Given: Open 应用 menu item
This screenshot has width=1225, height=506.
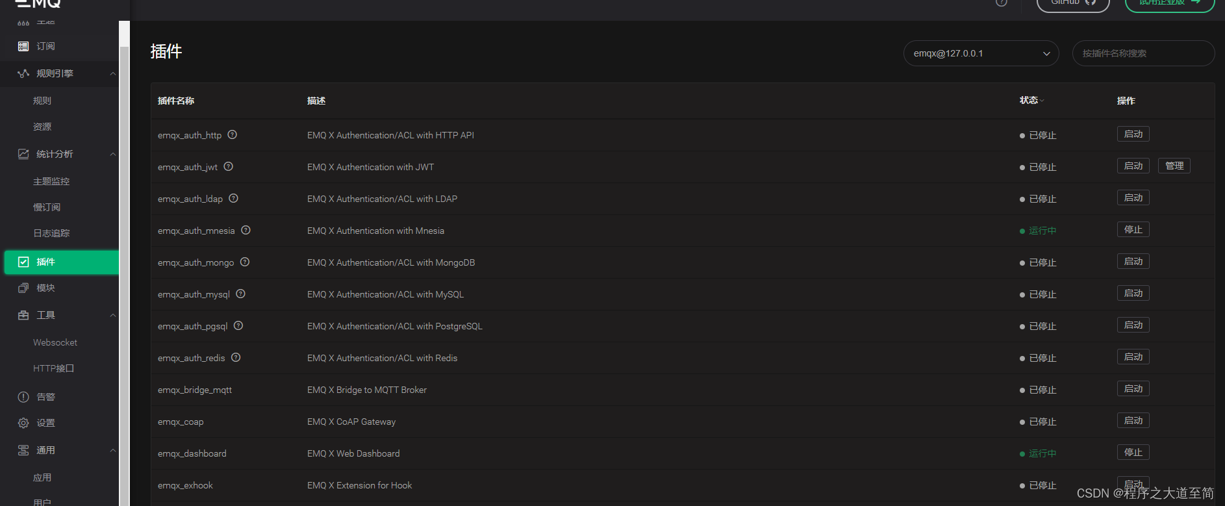Looking at the screenshot, I should (42, 477).
